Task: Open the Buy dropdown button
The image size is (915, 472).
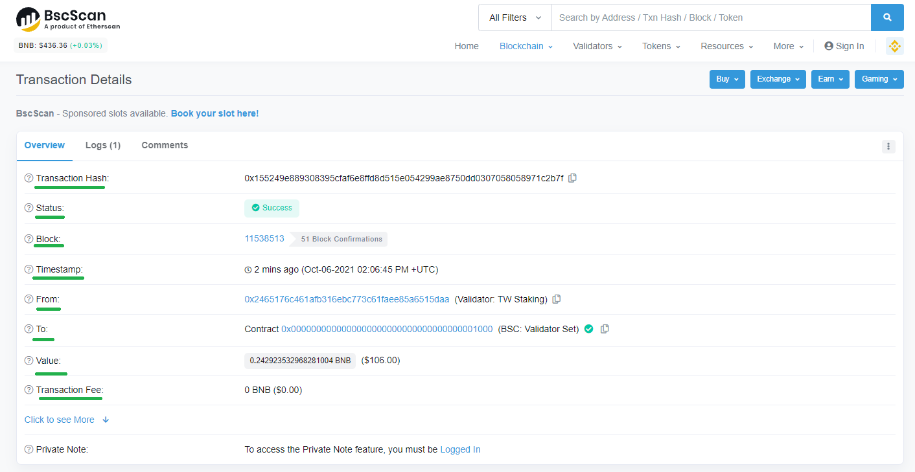Action: coord(727,79)
